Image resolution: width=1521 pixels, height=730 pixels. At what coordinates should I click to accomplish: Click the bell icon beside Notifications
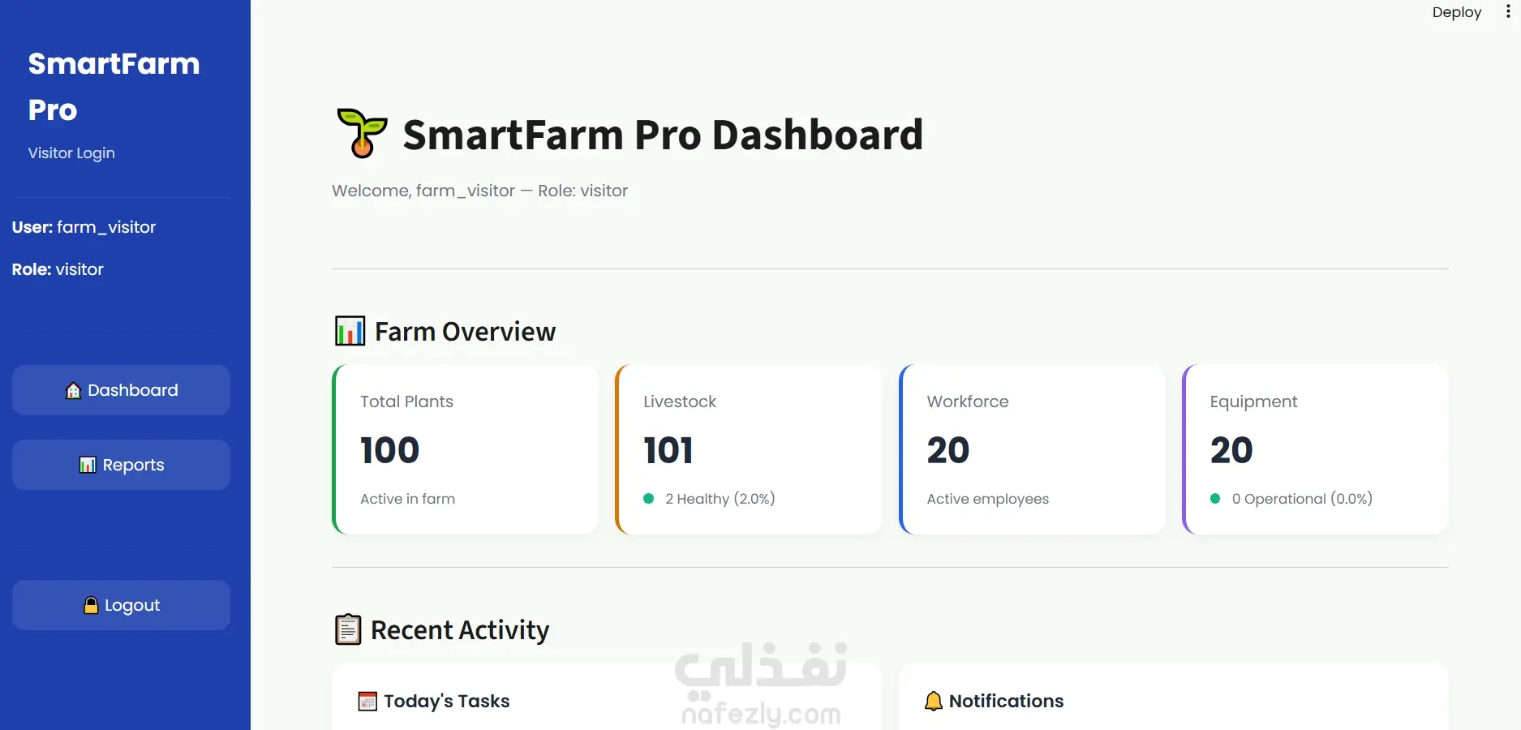point(934,701)
